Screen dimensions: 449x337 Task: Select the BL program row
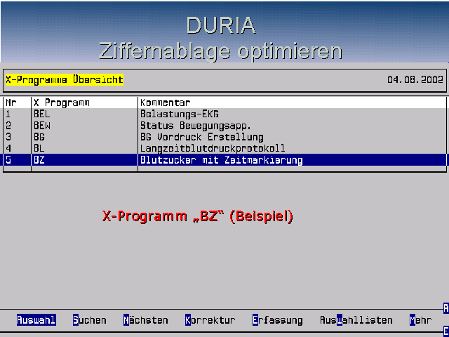224,148
